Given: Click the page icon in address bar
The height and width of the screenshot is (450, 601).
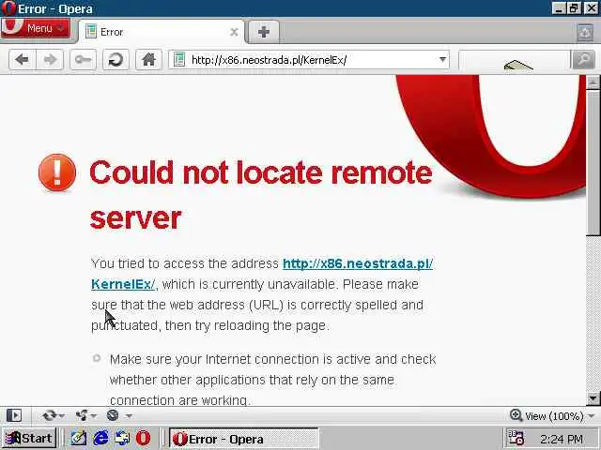Looking at the screenshot, I should click(x=179, y=60).
